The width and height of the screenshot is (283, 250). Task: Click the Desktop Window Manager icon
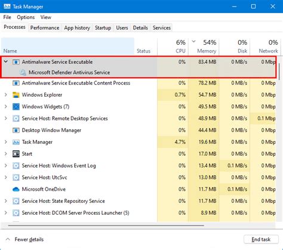16,130
